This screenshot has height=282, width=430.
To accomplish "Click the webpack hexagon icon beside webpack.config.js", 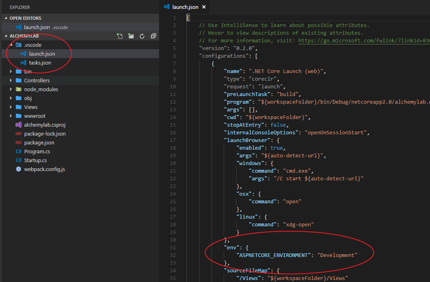I will 18,169.
